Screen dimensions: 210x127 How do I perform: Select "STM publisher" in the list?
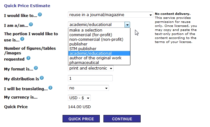83,49
